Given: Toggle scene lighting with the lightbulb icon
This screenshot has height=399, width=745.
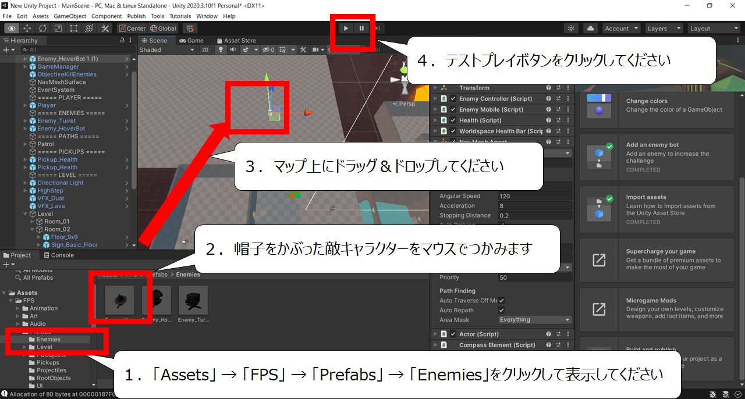Looking at the screenshot, I should (221, 50).
